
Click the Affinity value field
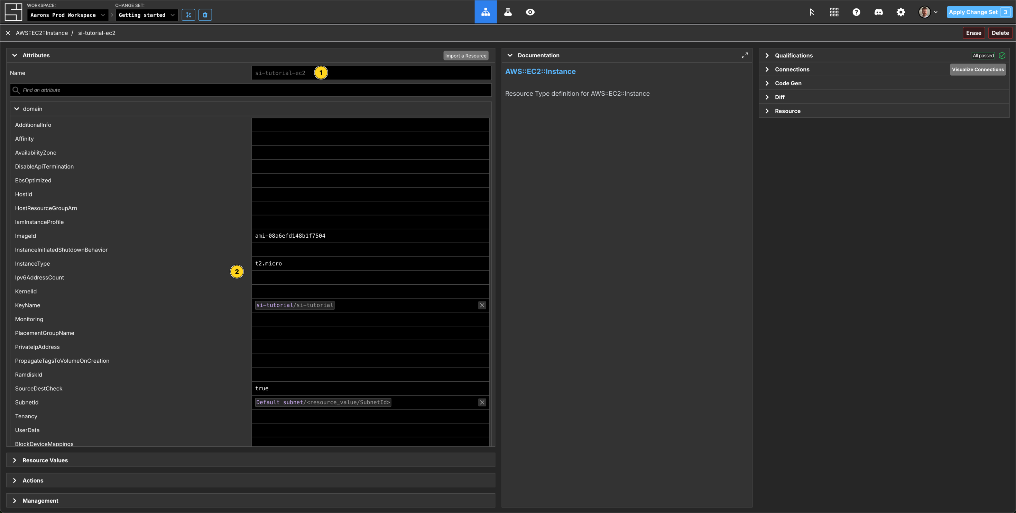371,139
